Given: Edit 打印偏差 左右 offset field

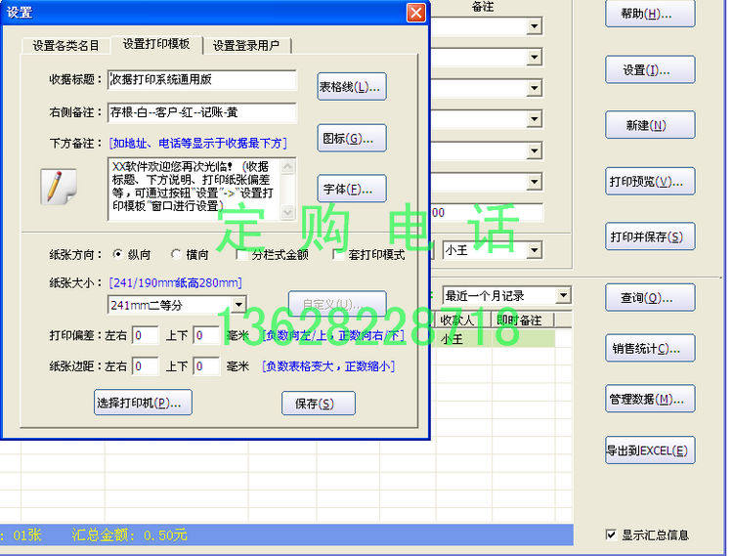Looking at the screenshot, I should pos(146,335).
